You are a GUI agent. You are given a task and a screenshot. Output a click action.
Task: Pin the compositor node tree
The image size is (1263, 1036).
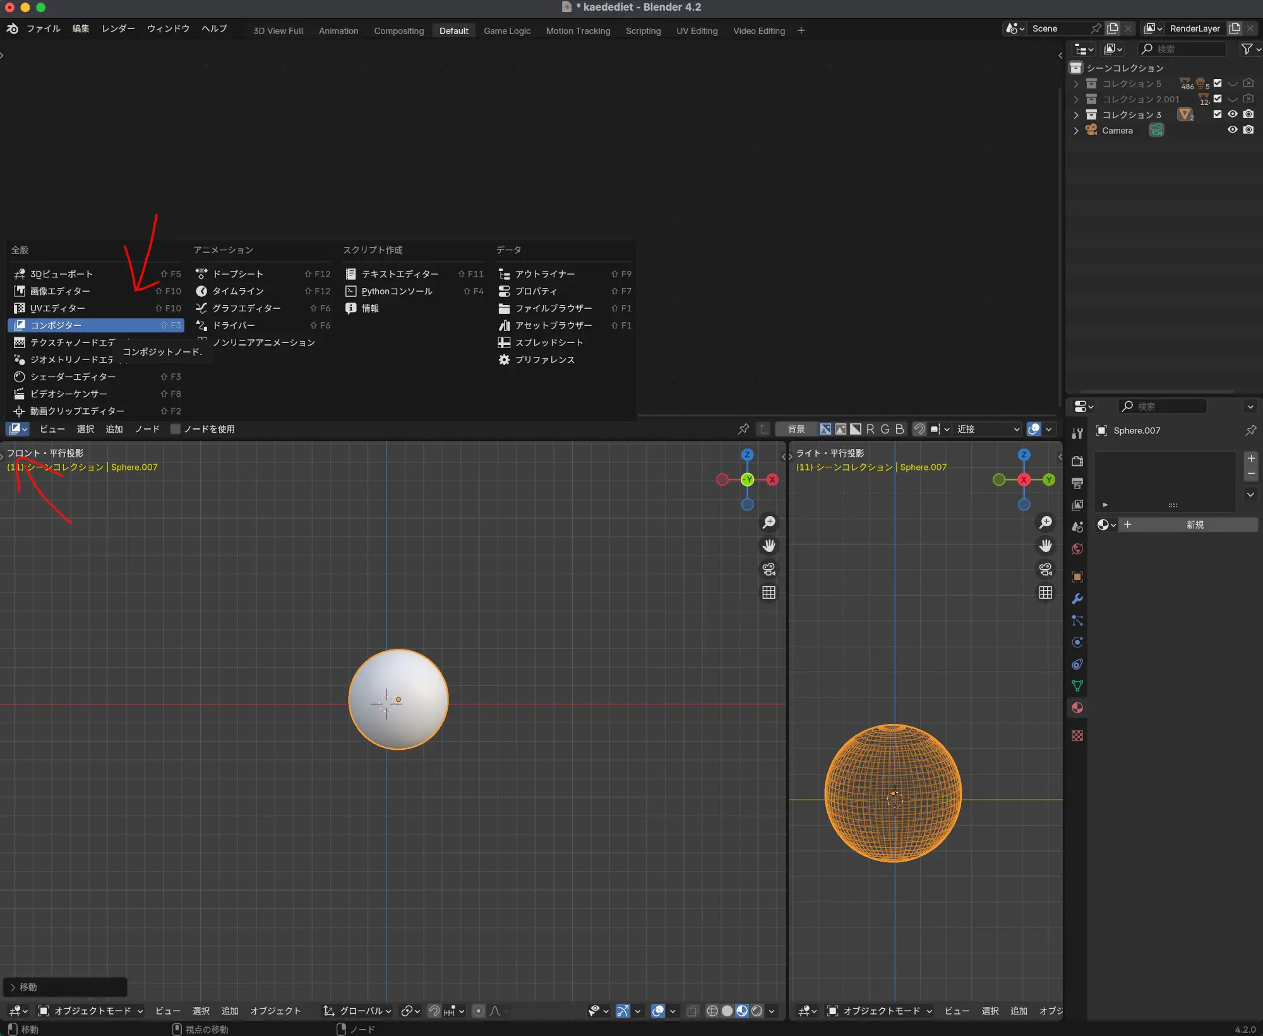tap(743, 429)
